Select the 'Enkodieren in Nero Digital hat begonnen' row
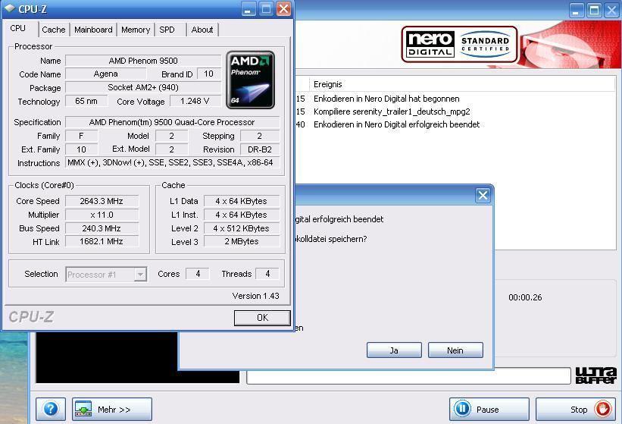Screen dimensions: 622x424 (x=386, y=99)
